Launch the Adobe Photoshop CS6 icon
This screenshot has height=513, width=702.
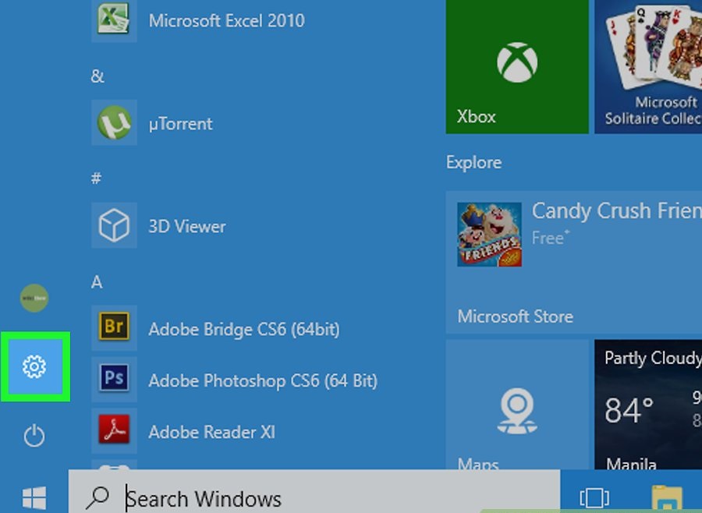click(x=114, y=379)
